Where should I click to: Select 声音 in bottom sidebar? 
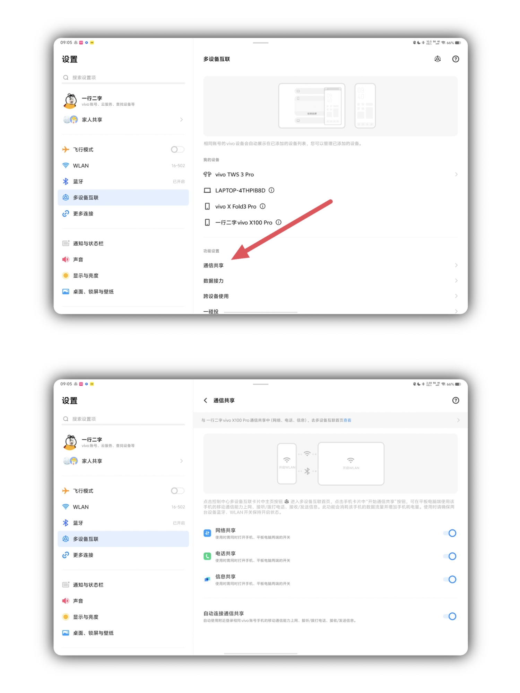[123, 600]
